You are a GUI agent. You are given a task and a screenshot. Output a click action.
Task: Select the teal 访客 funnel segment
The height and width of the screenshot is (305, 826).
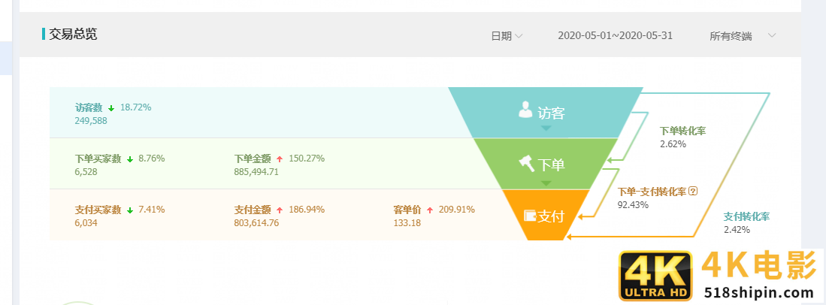(546, 113)
